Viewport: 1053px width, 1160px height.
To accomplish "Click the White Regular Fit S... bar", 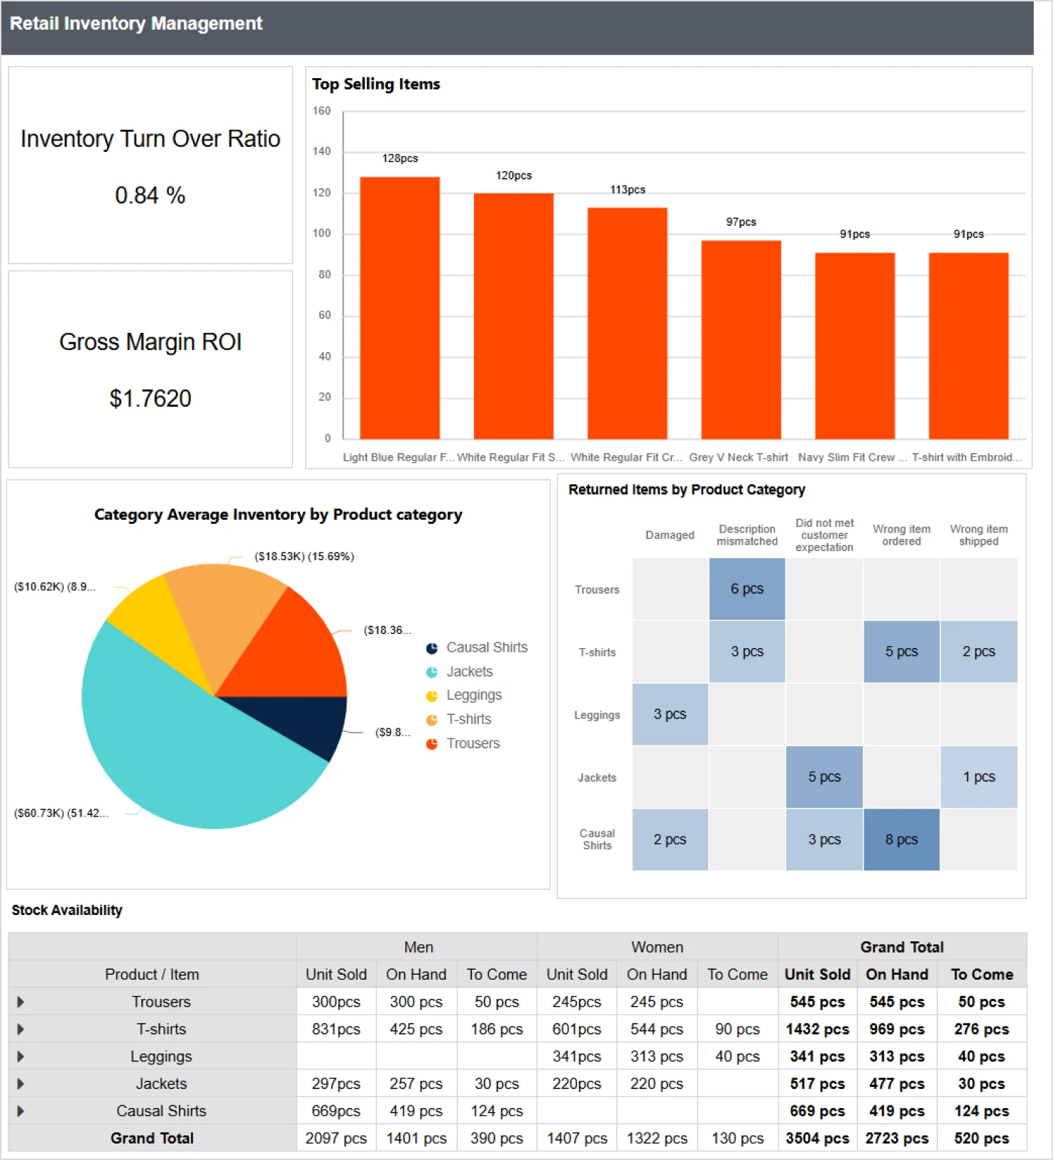I will click(x=514, y=316).
